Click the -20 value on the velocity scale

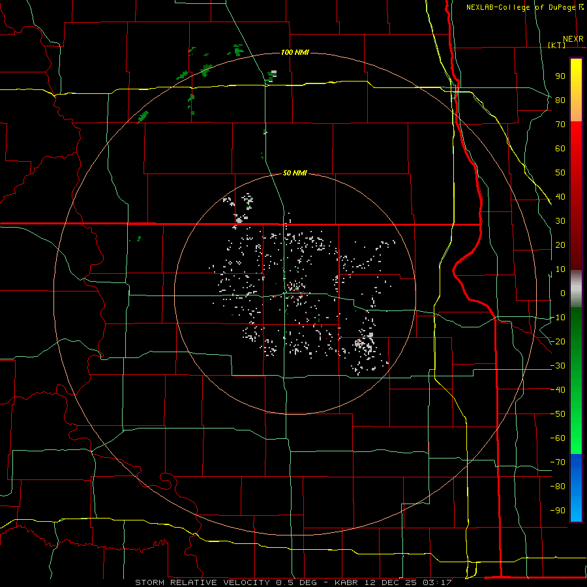tap(558, 341)
